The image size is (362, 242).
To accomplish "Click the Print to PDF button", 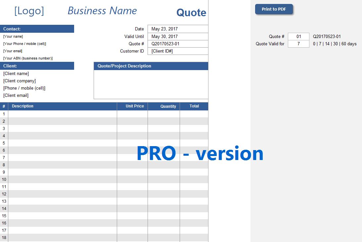I will [x=274, y=9].
